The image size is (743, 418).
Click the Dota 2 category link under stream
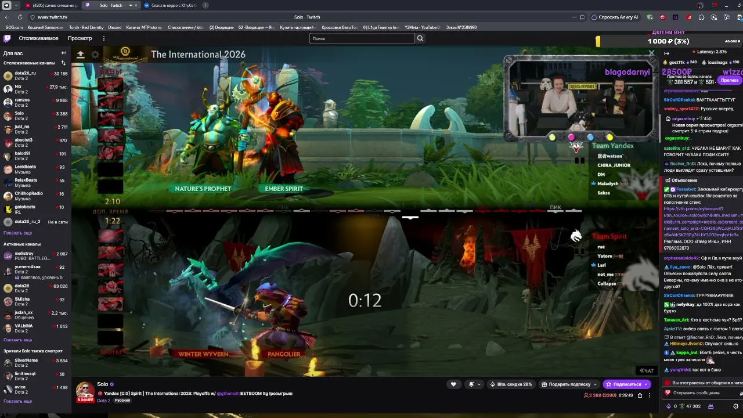coord(103,401)
